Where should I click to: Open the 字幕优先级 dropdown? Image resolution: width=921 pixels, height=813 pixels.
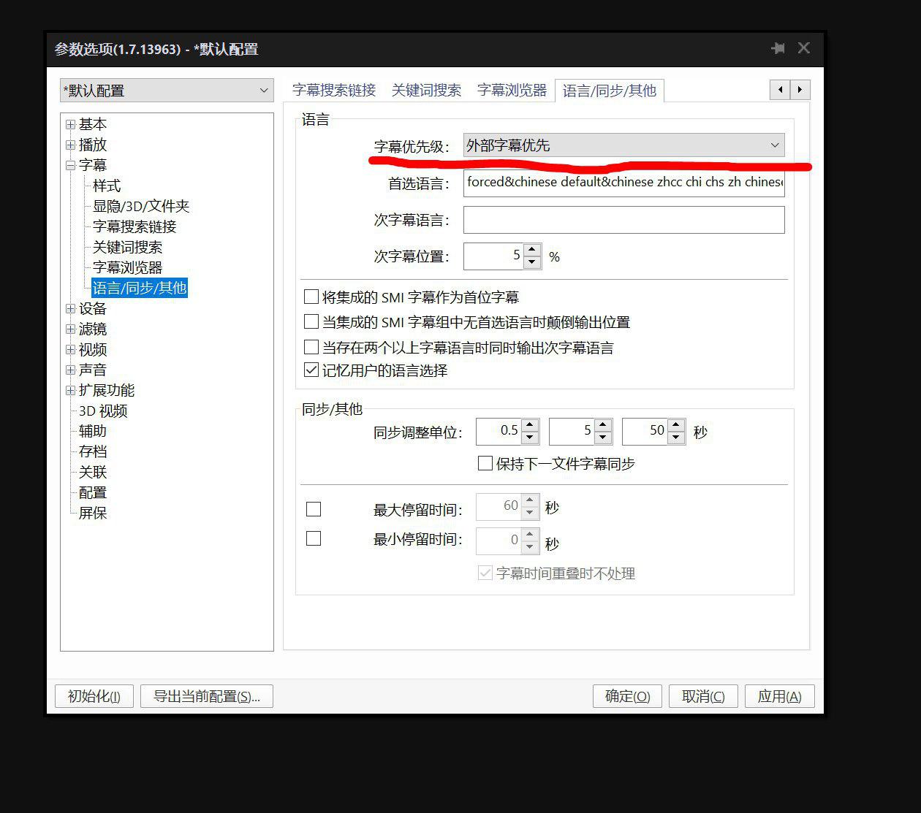coord(624,145)
